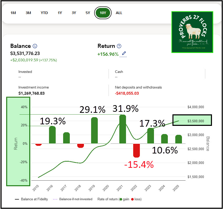Click the red 2022 loss bar

137,150
